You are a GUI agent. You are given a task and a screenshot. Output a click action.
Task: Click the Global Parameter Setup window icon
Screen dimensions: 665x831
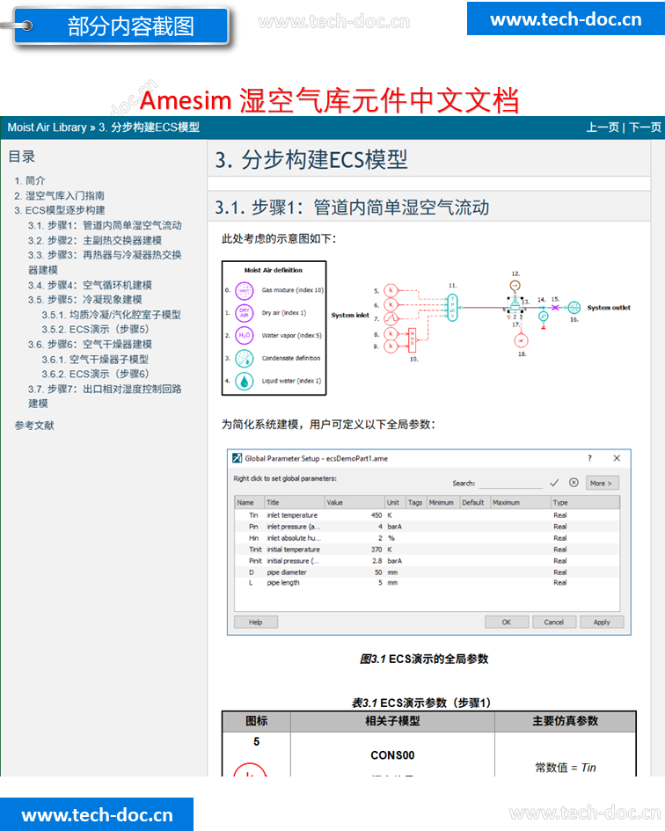(237, 458)
